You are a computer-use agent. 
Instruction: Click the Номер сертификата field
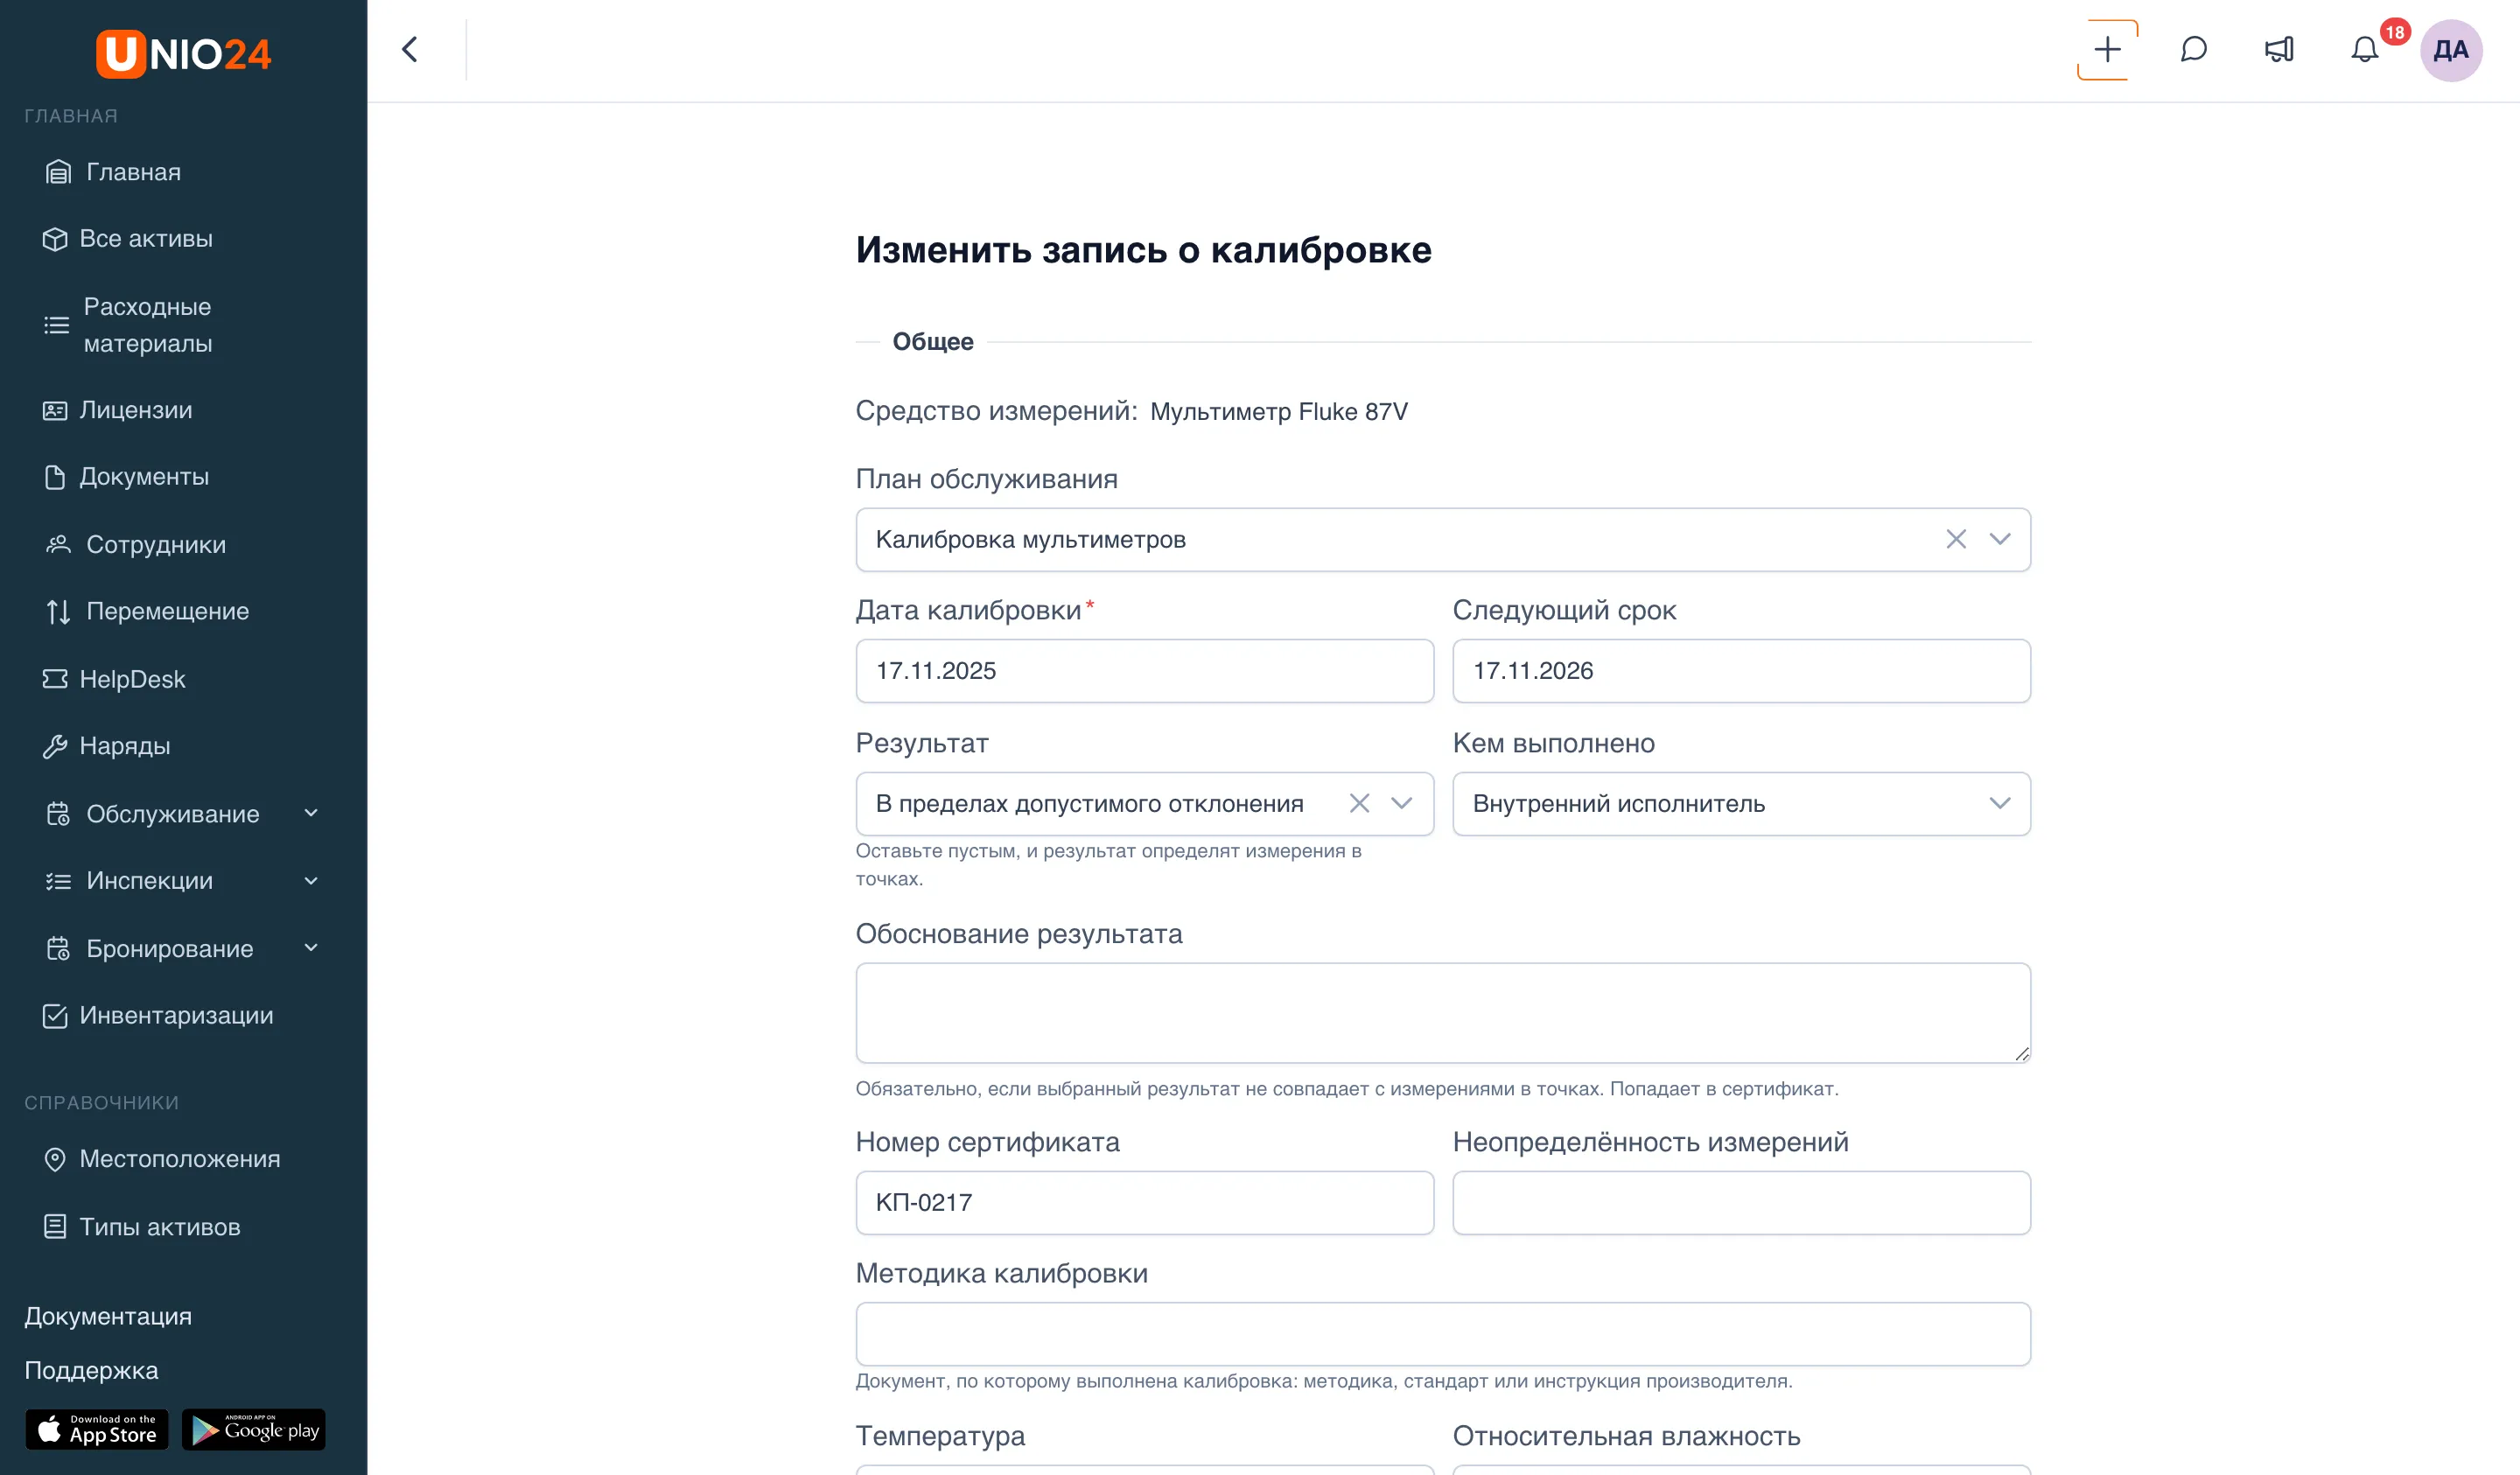pos(1144,1202)
